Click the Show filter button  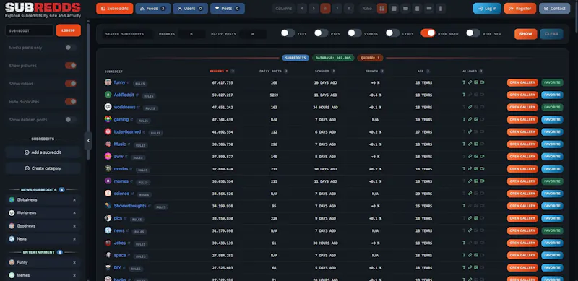tap(526, 33)
